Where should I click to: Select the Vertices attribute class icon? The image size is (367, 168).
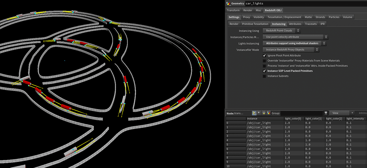coord(259,113)
